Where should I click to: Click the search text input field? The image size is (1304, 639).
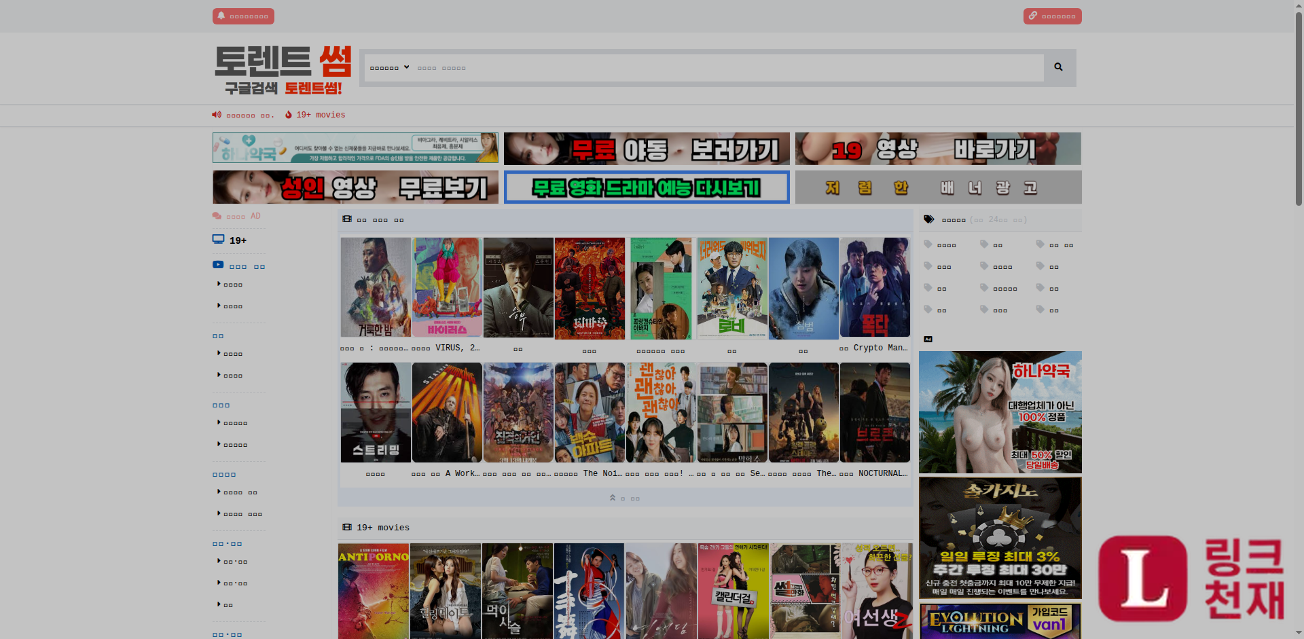pyautogui.click(x=727, y=68)
